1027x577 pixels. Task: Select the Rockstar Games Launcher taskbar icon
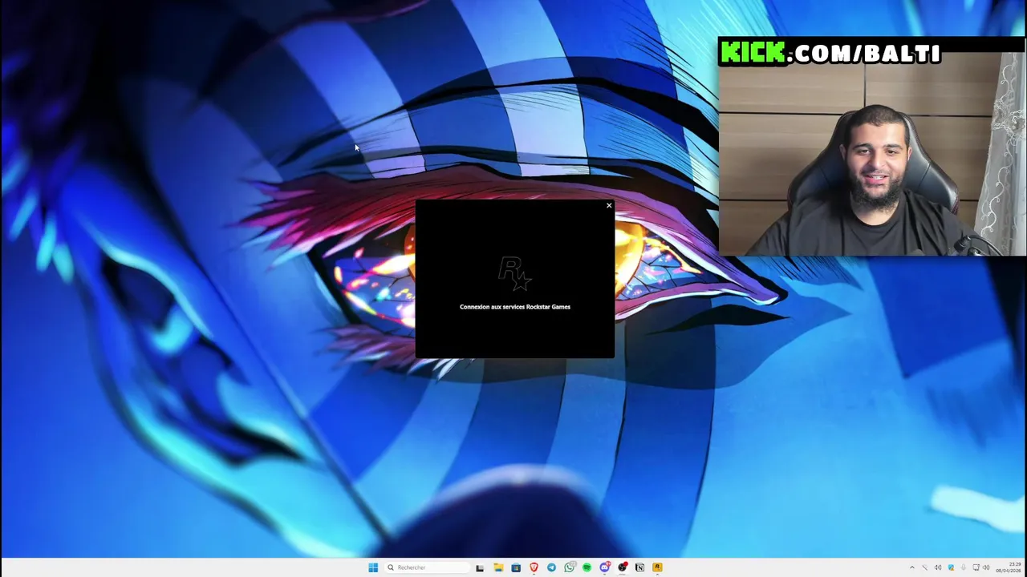point(657,567)
